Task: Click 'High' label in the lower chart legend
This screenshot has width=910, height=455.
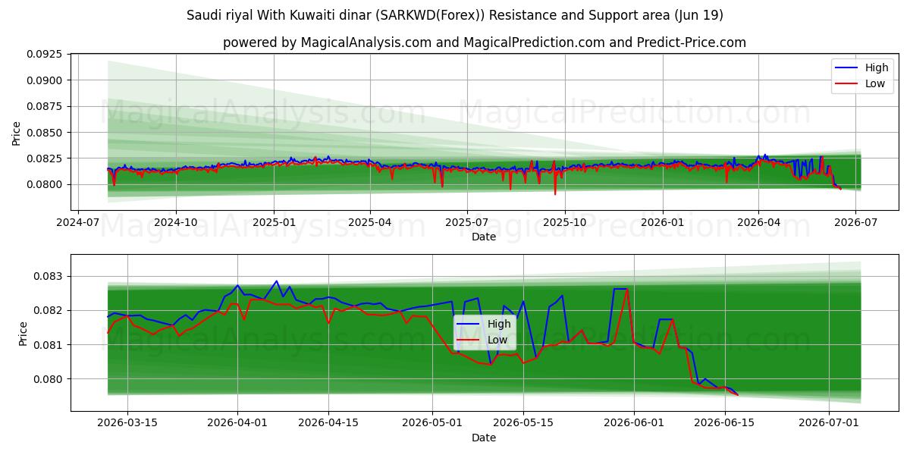Action: click(499, 324)
